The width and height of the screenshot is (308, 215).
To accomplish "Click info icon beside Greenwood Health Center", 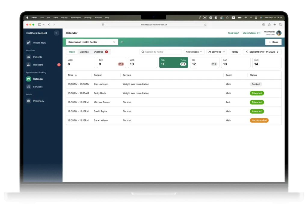I will [122, 42].
